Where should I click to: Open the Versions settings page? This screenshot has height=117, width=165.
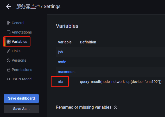point(19,60)
